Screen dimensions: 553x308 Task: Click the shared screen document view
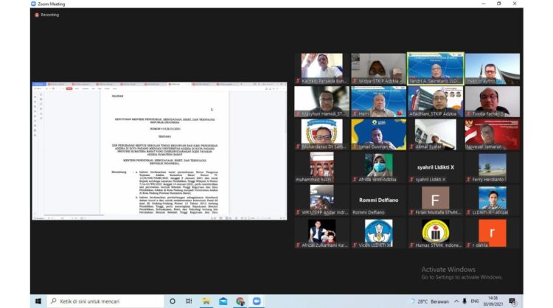[159, 151]
